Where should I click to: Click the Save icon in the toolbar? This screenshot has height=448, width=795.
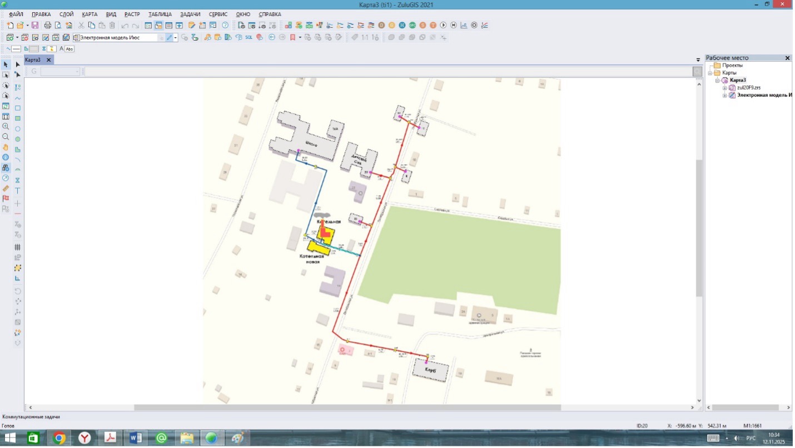[x=35, y=26]
